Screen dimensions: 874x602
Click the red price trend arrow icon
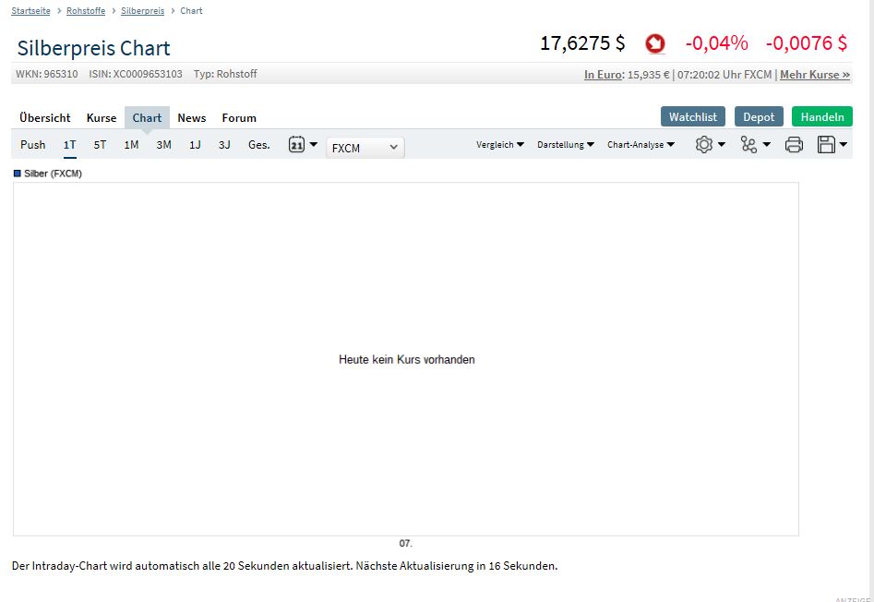tap(655, 43)
